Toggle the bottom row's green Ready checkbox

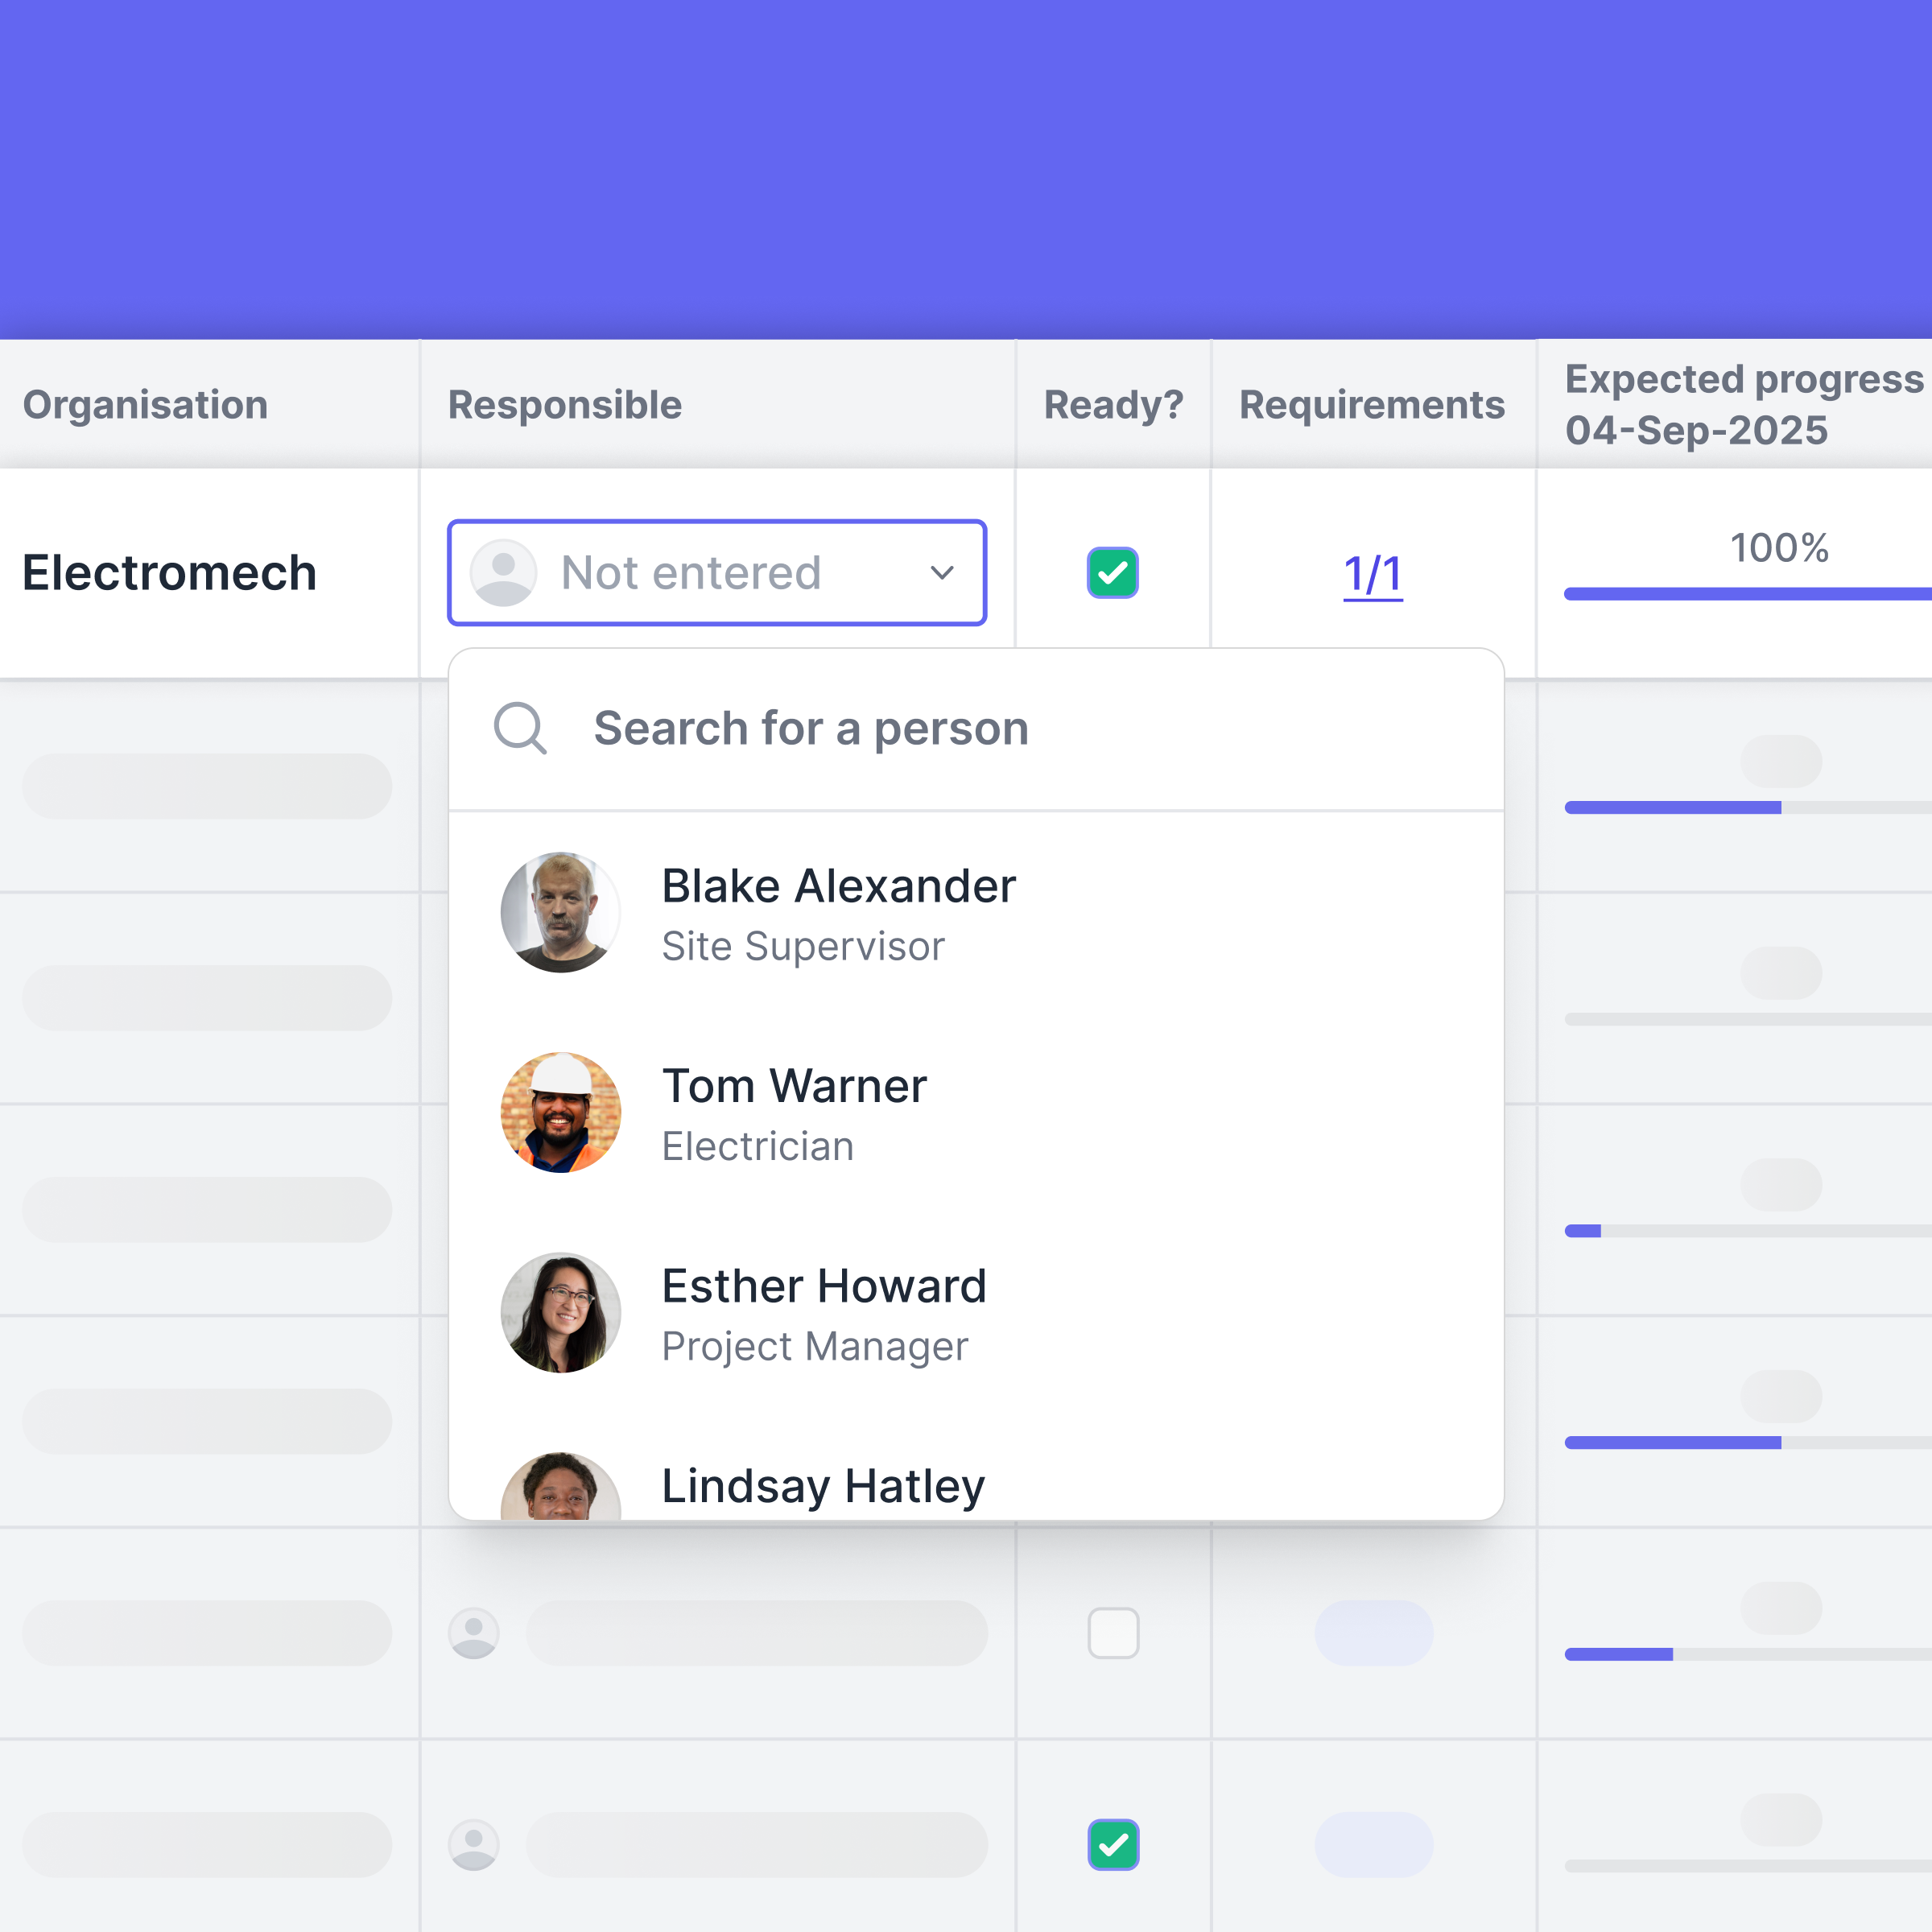(1113, 1845)
